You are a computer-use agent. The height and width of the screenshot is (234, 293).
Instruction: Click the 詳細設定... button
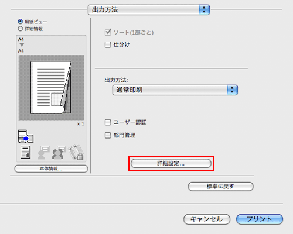(171, 163)
